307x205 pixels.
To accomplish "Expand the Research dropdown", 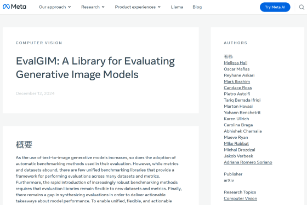I will pos(93,7).
